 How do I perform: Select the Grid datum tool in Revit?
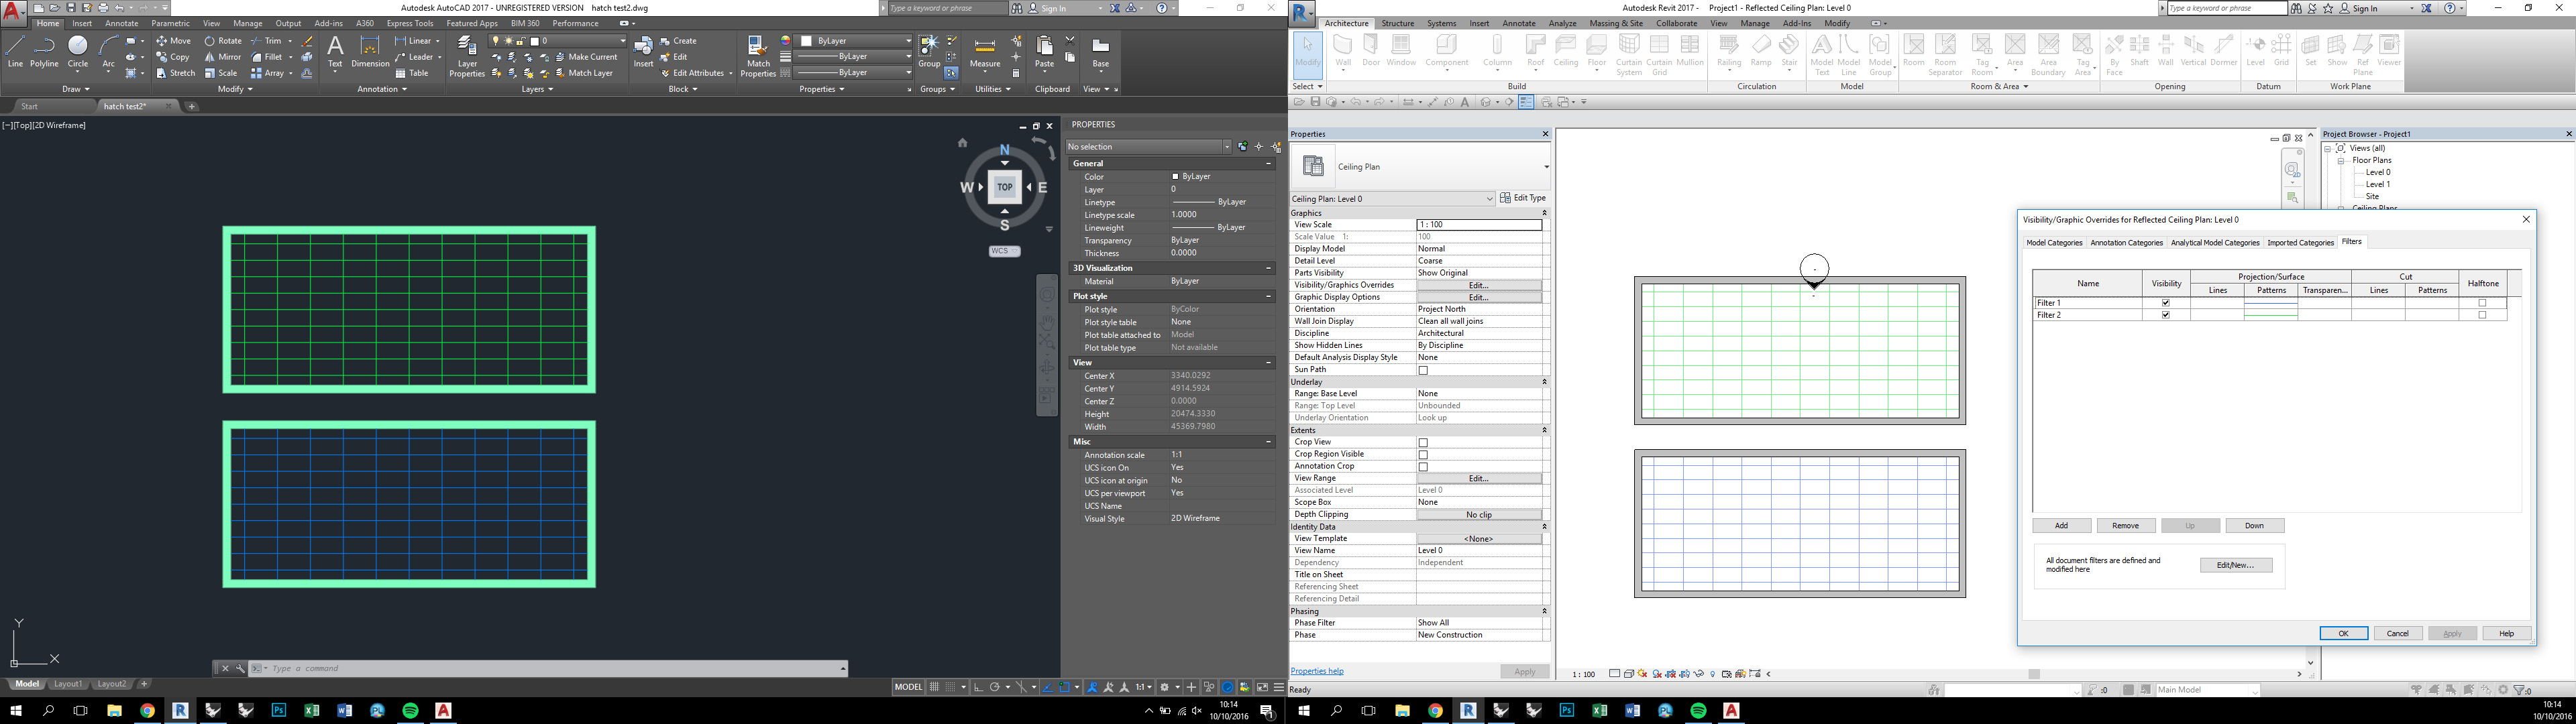(x=2282, y=51)
